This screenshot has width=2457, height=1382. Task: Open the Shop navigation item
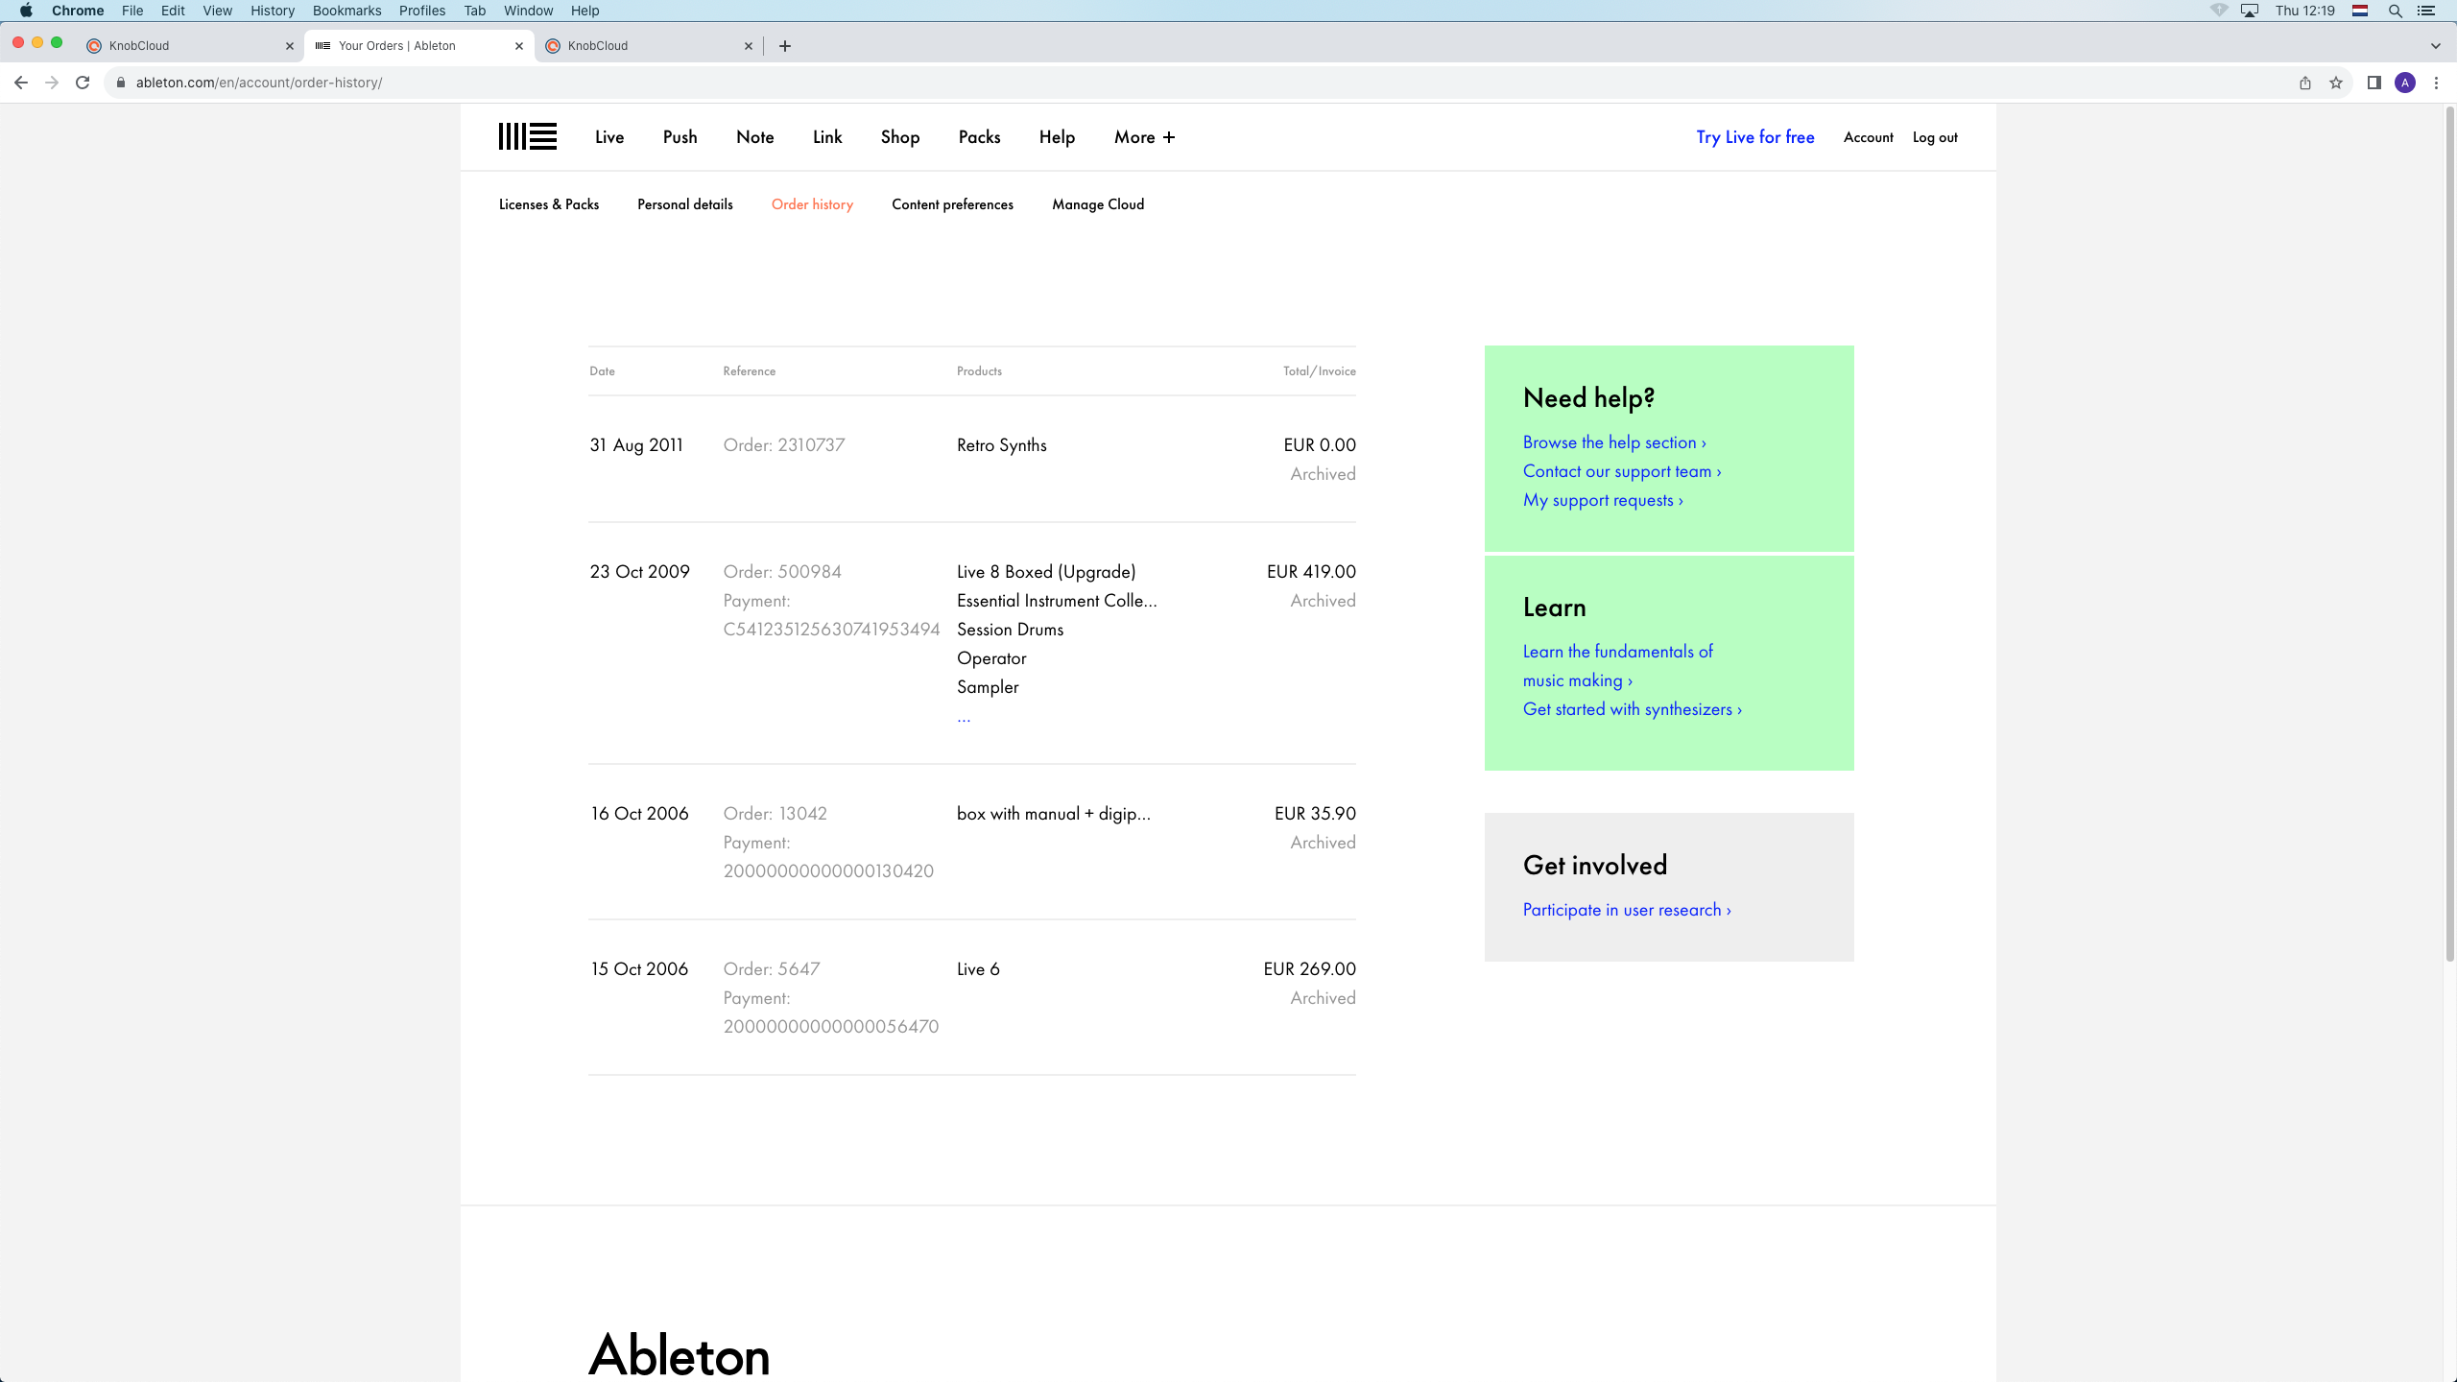[900, 137]
